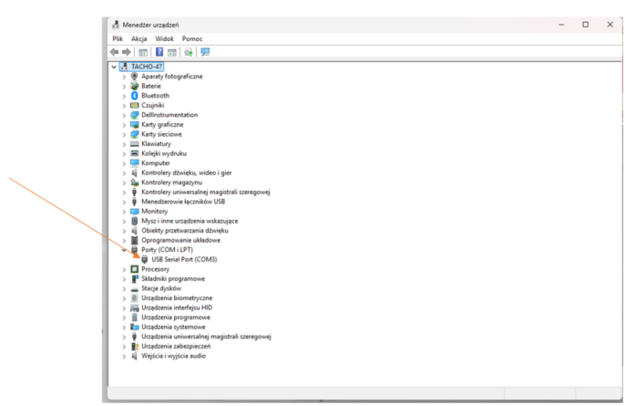
Task: Expand the Kontrolery magazynu node
Action: (124, 182)
